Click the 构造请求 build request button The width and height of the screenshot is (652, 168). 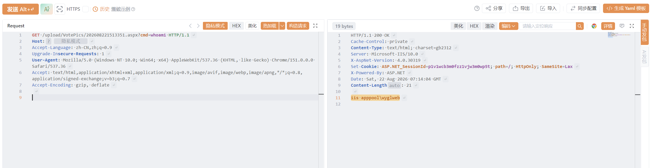(298, 26)
